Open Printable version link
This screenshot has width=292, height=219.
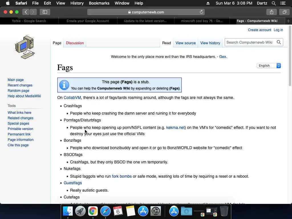tap(20, 129)
